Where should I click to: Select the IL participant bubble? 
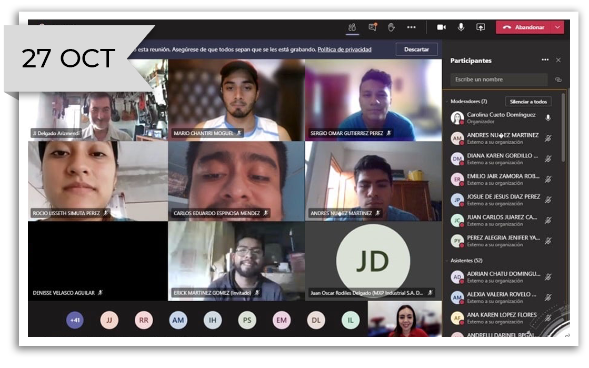coord(351,320)
